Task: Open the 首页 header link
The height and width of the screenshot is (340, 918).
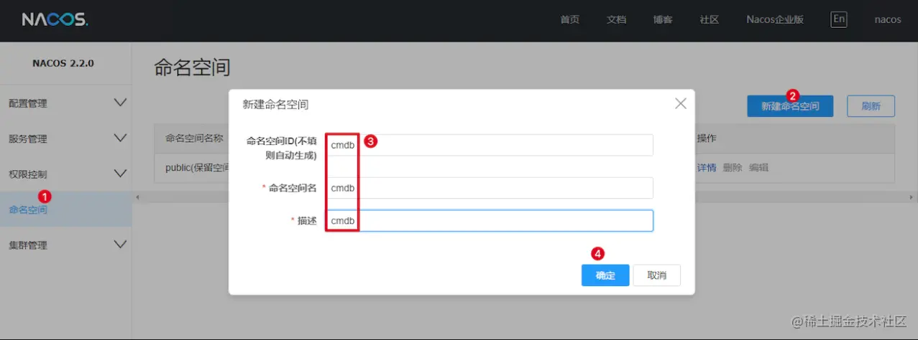Action: 570,20
